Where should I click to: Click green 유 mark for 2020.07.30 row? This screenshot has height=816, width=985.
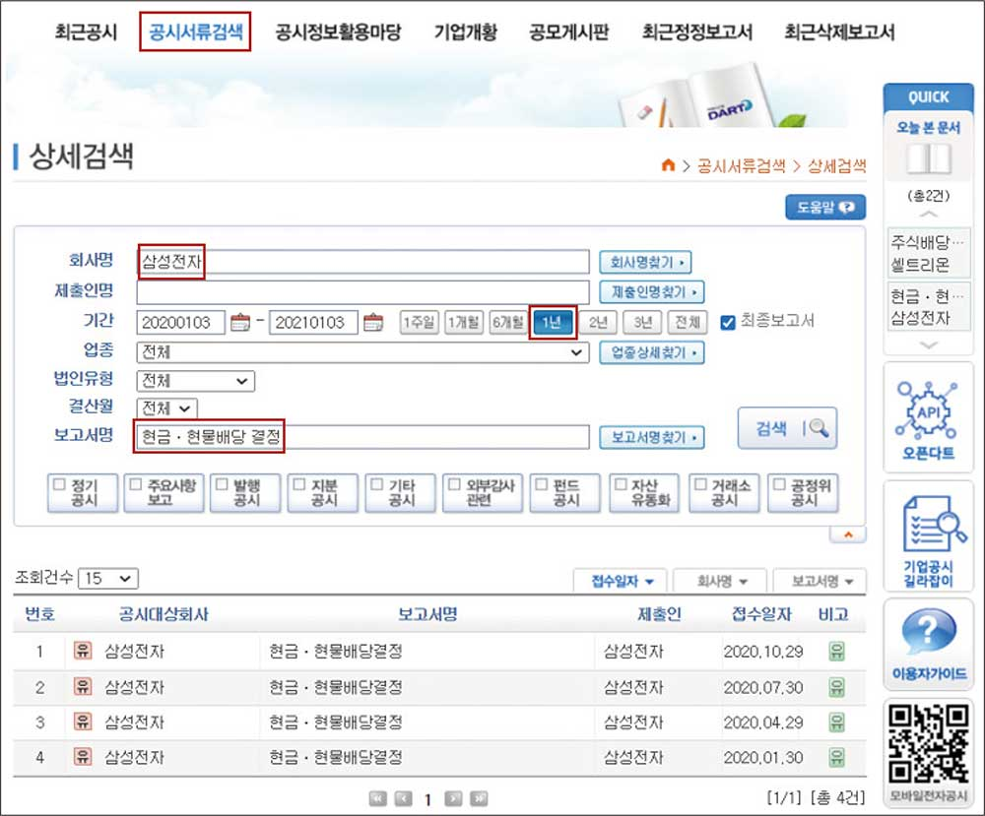(x=836, y=687)
